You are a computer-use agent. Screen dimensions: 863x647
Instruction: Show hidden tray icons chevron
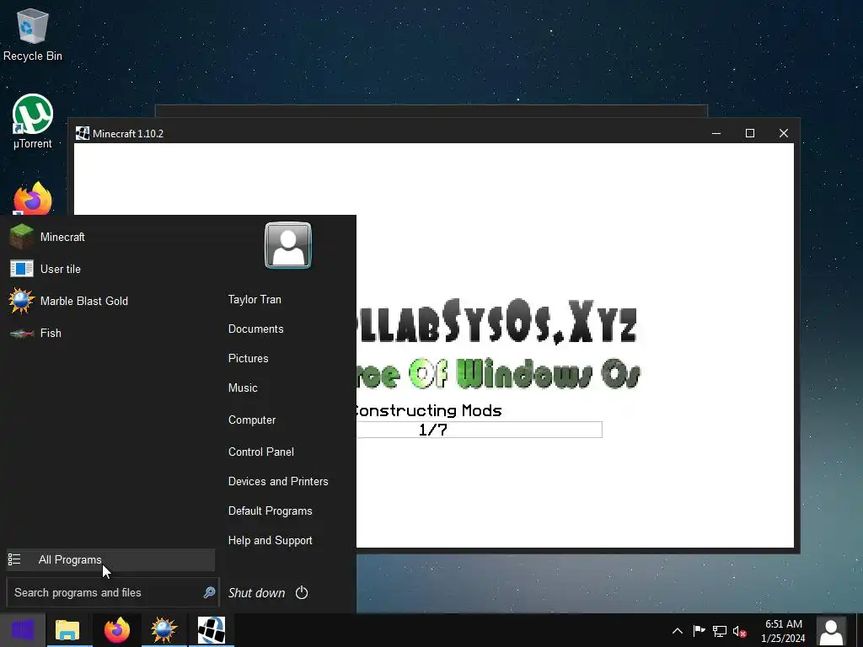click(x=678, y=631)
